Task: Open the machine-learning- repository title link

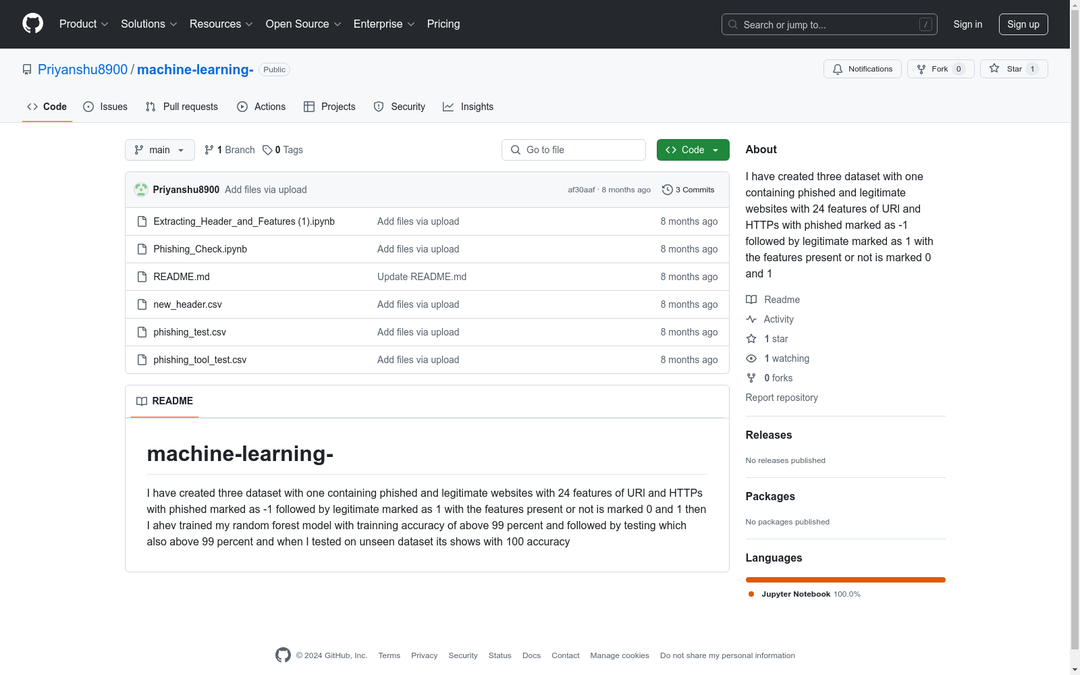Action: tap(195, 70)
